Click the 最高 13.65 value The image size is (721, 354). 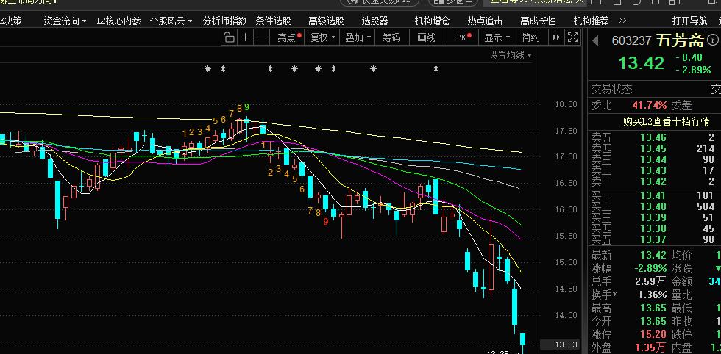pyautogui.click(x=653, y=308)
